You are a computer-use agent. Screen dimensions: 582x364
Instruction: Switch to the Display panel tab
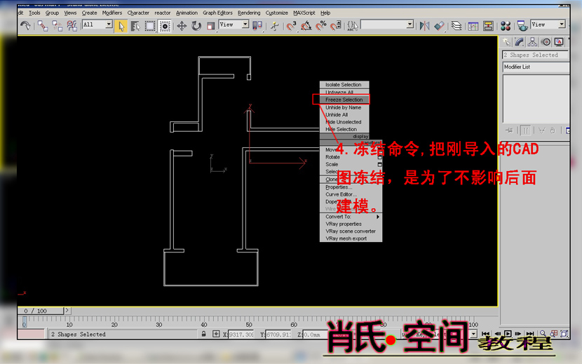click(559, 42)
